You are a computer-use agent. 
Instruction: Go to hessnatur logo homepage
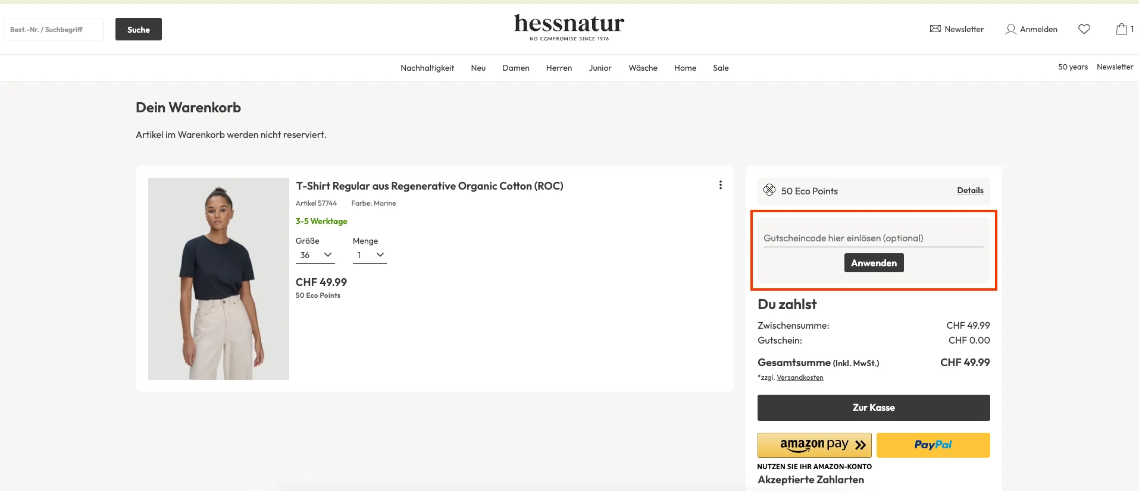point(569,27)
